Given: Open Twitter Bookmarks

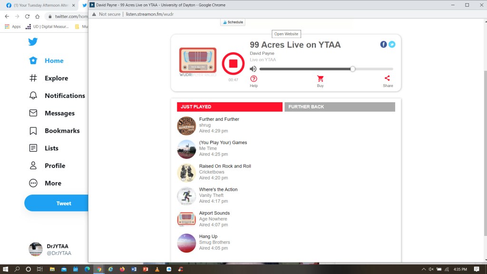Looking at the screenshot, I should [33, 131].
